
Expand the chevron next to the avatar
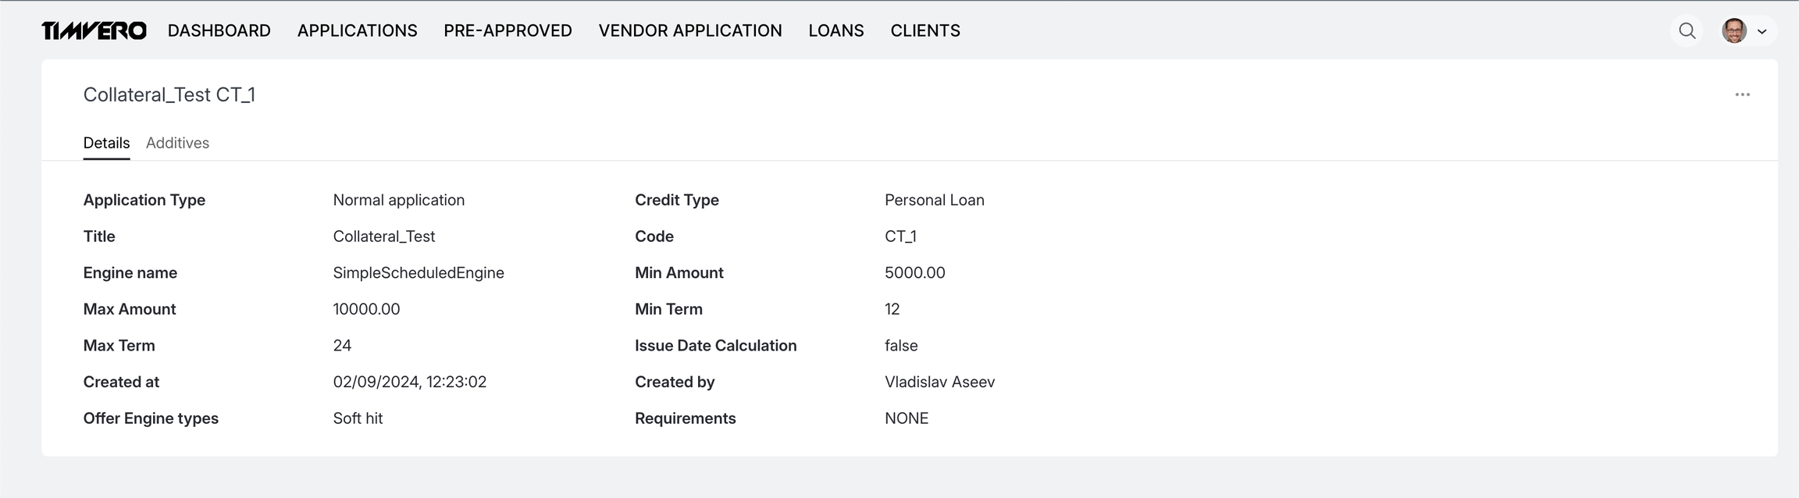[1762, 32]
